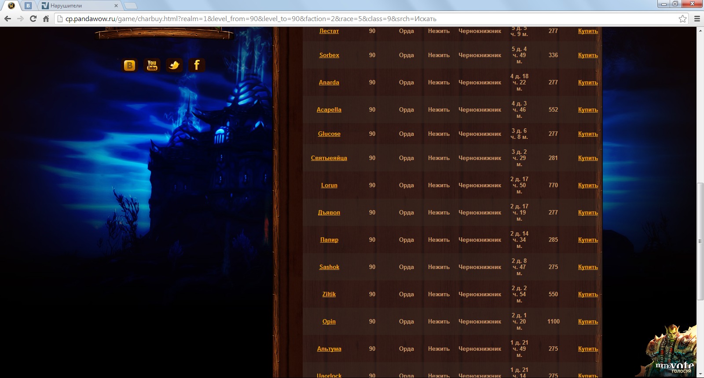Select price 281 in Святыеяйца row
Screen dimensions: 704x378
pyautogui.click(x=554, y=158)
